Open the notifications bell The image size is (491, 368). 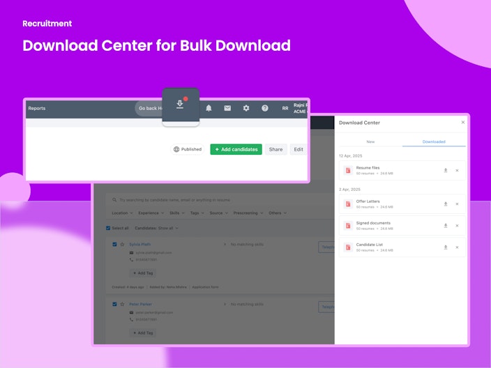(209, 108)
